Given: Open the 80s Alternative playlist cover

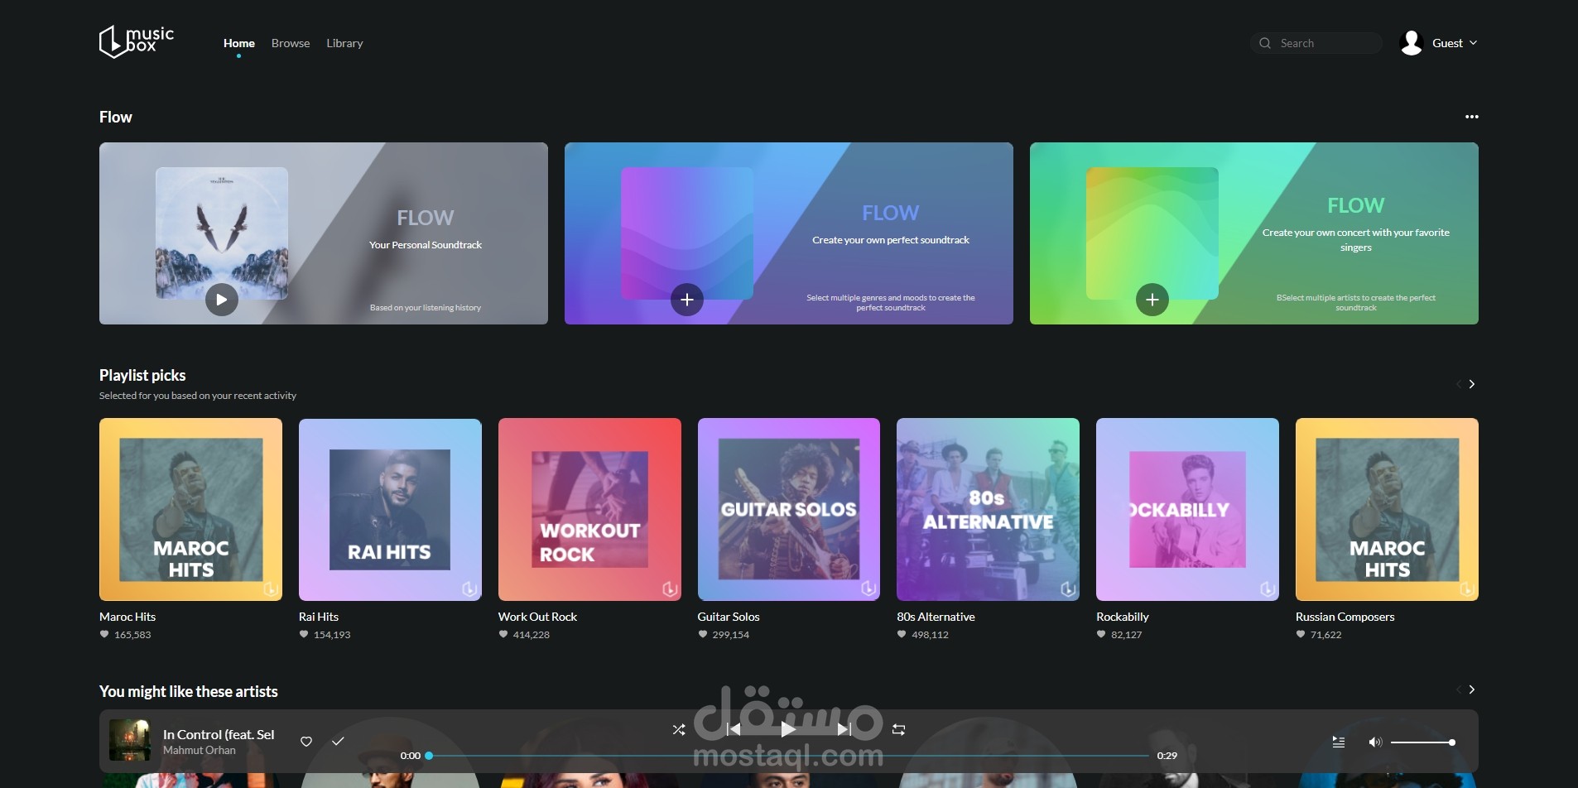Looking at the screenshot, I should [x=988, y=509].
